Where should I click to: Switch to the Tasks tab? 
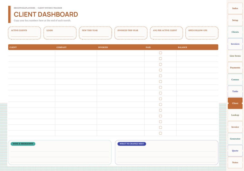[x=235, y=91]
